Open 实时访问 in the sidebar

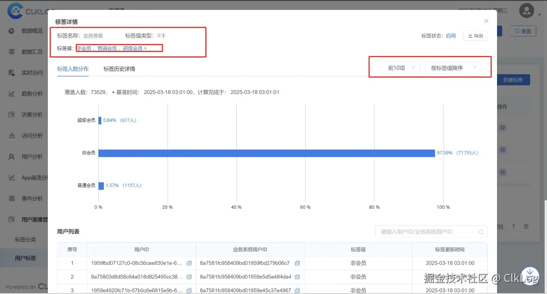click(32, 73)
